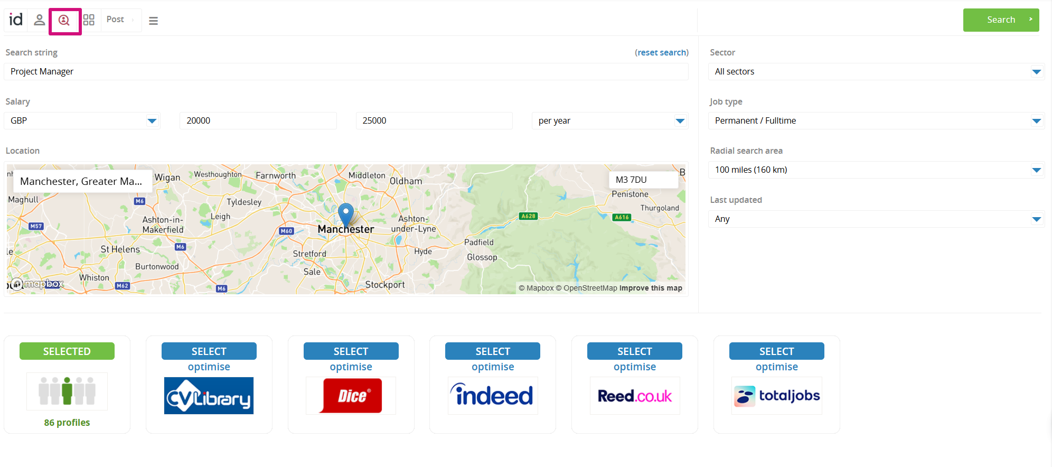Click the Manchester map pin marker
1052x467 pixels.
pos(346,216)
